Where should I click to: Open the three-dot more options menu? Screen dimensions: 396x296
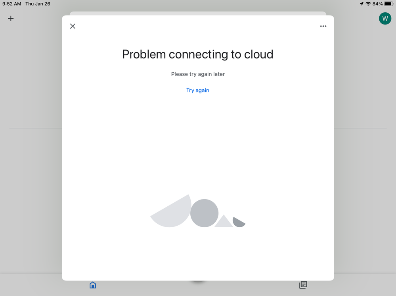(323, 26)
